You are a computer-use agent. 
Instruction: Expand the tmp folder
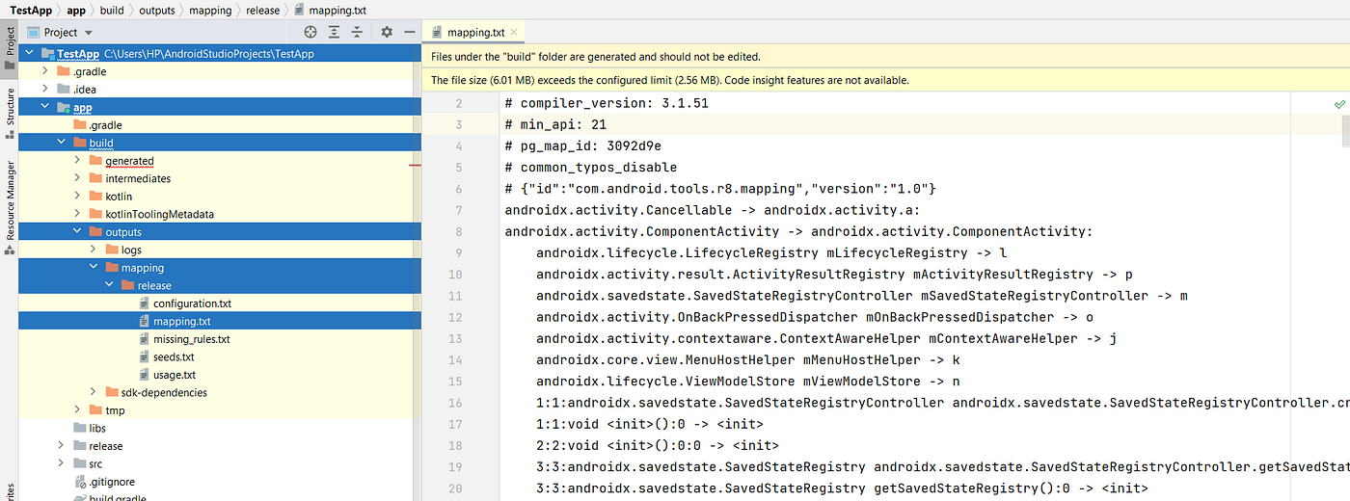(x=78, y=410)
